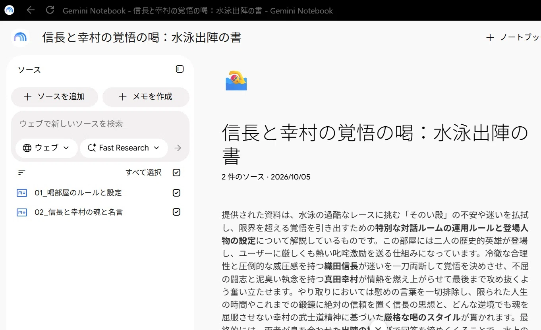
Task: Click the markdown icon beside 01_喝部屋のルールと設定
Action: click(x=22, y=193)
